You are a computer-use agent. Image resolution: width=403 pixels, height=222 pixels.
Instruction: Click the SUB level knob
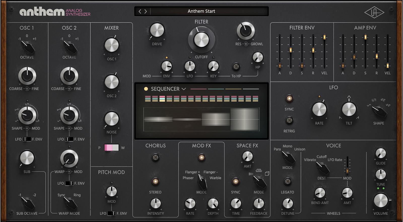coord(27,158)
